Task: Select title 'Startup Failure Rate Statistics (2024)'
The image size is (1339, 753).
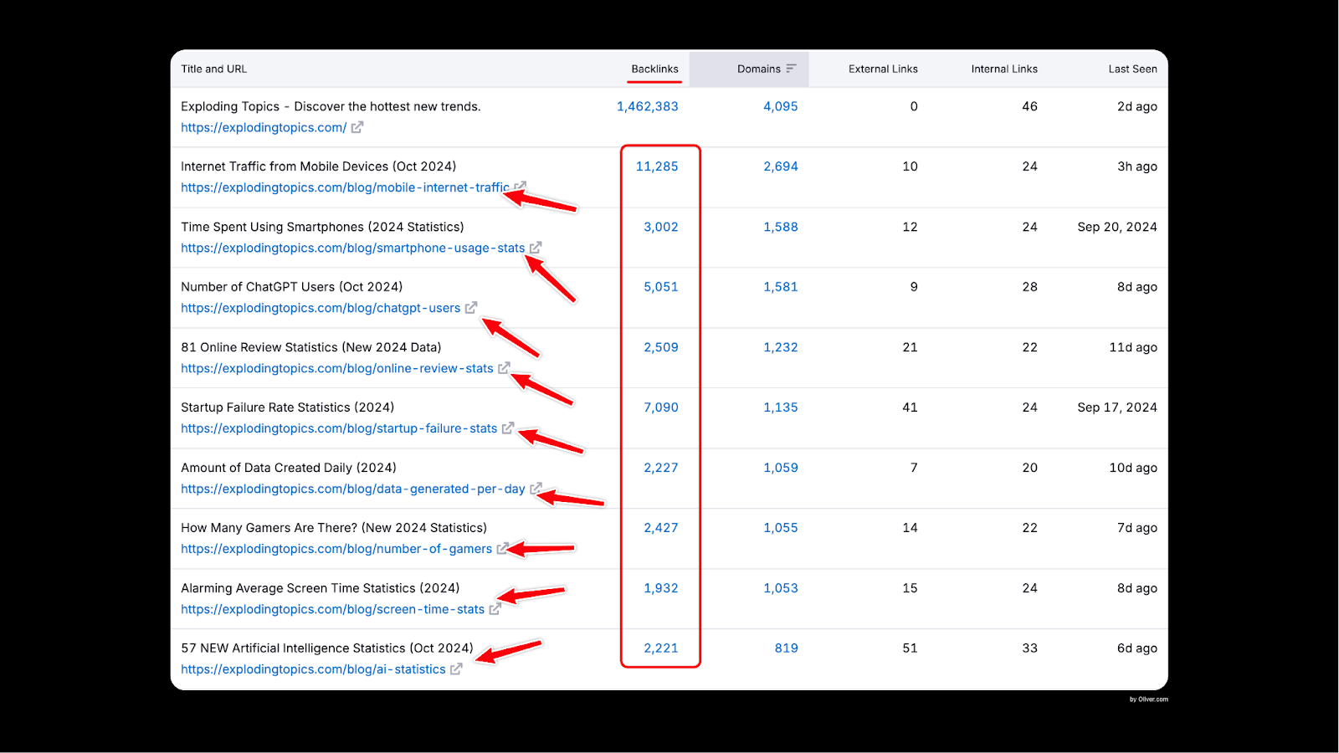Action: pyautogui.click(x=288, y=407)
